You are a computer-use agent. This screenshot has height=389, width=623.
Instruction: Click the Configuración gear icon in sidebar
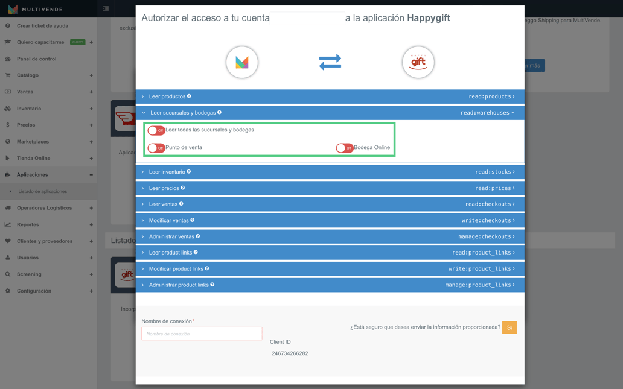point(8,291)
